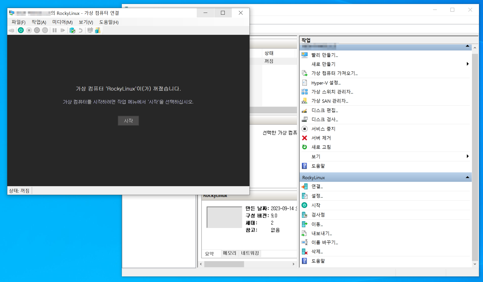Viewport: 483px width, 282px height.
Task: Start the VM with the green power icon
Action: (21, 31)
